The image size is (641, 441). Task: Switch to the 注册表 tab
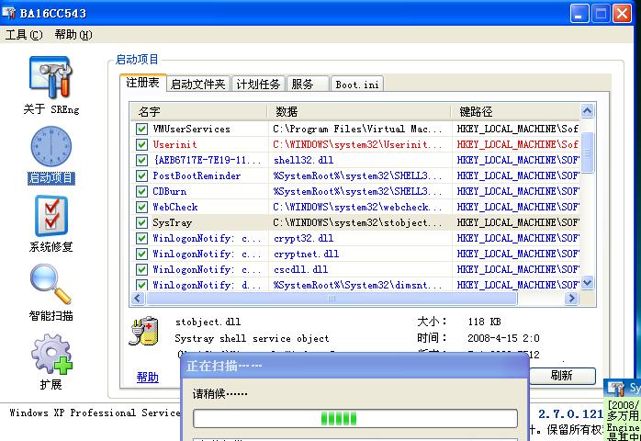pyautogui.click(x=142, y=83)
